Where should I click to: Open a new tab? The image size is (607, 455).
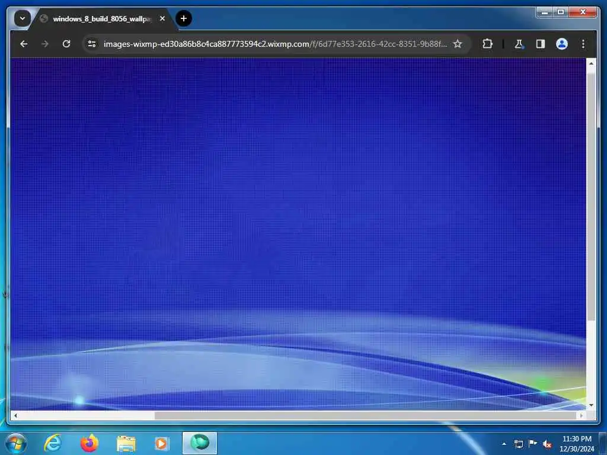(x=184, y=18)
